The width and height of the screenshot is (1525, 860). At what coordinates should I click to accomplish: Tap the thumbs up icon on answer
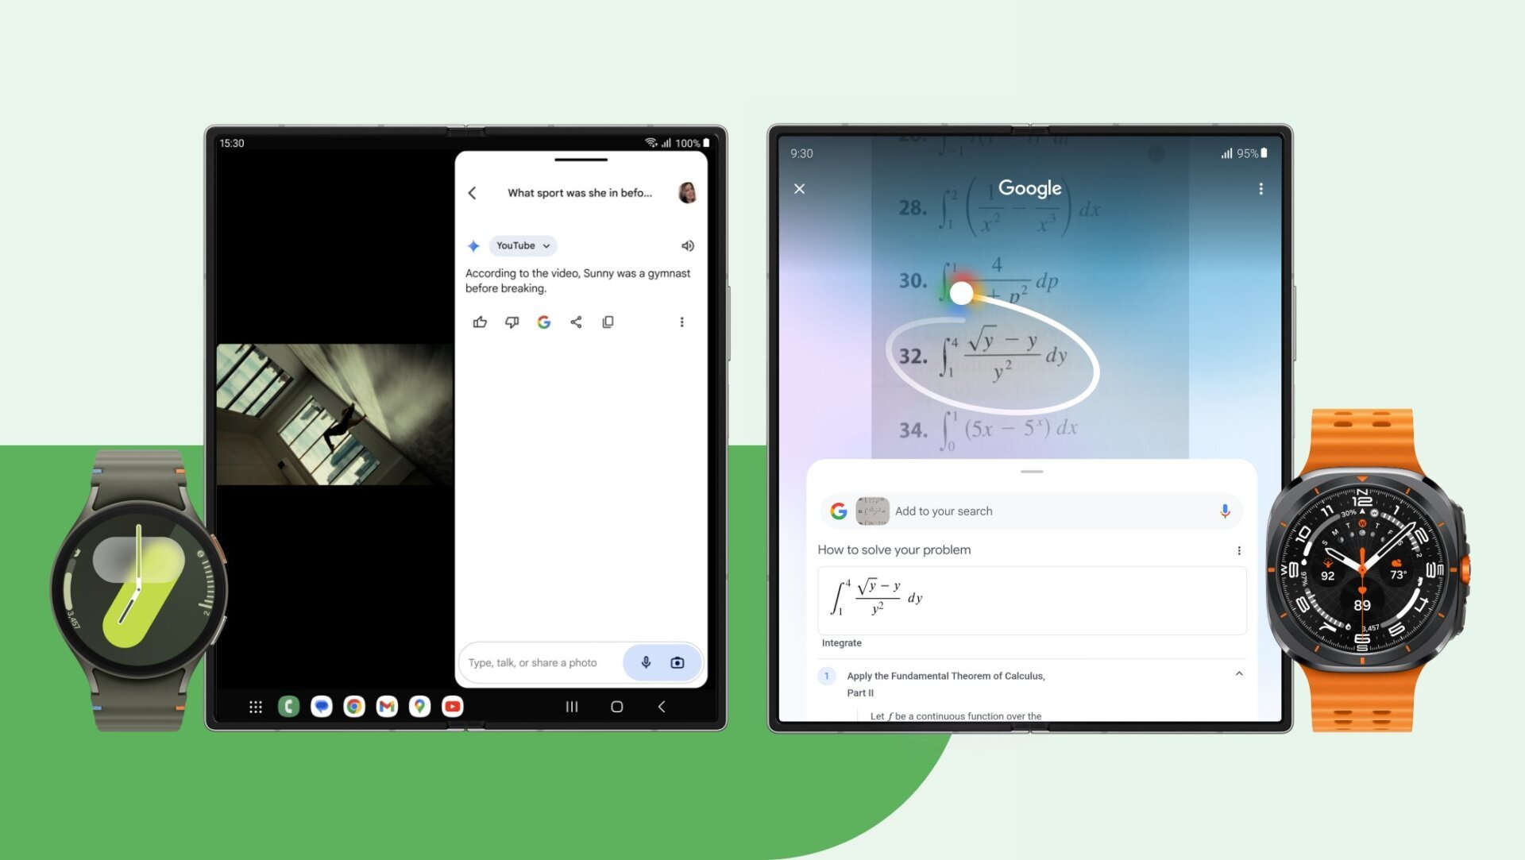click(x=481, y=322)
